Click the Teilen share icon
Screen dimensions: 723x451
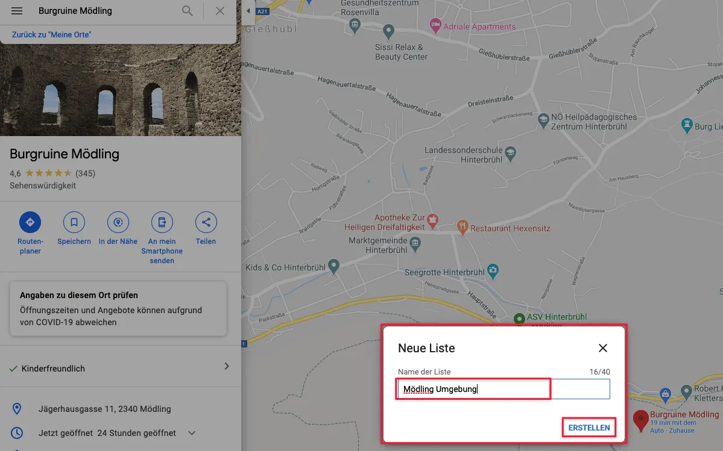(206, 222)
